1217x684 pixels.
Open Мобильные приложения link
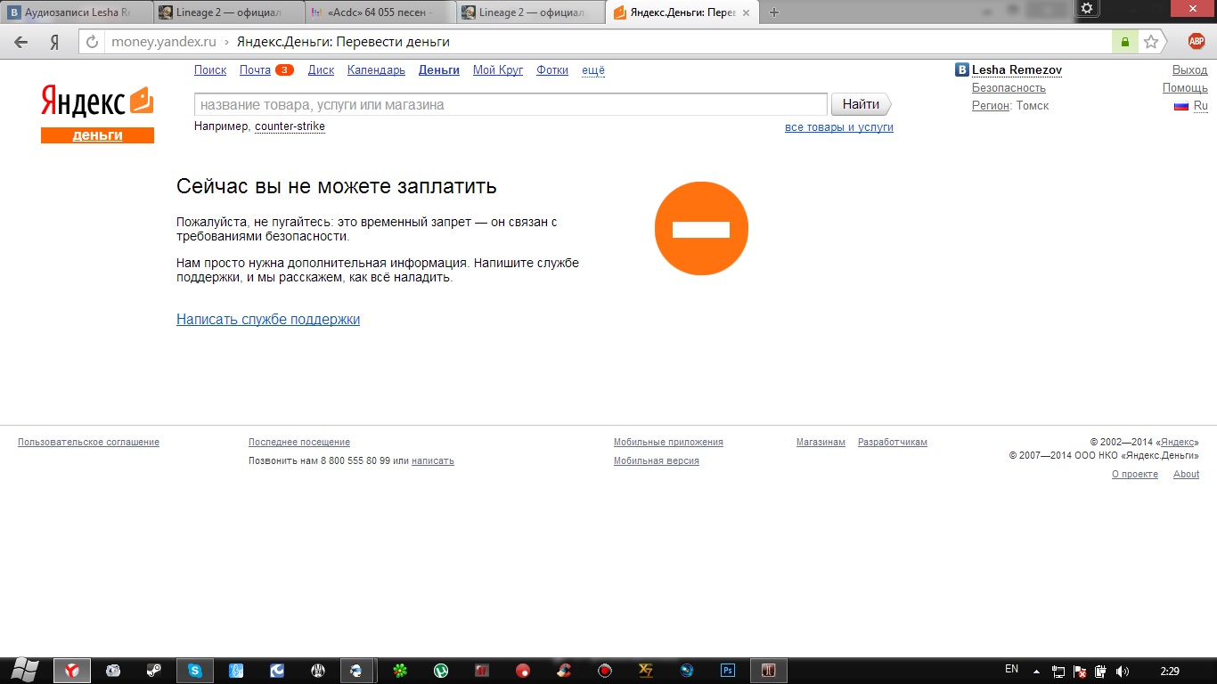(668, 443)
